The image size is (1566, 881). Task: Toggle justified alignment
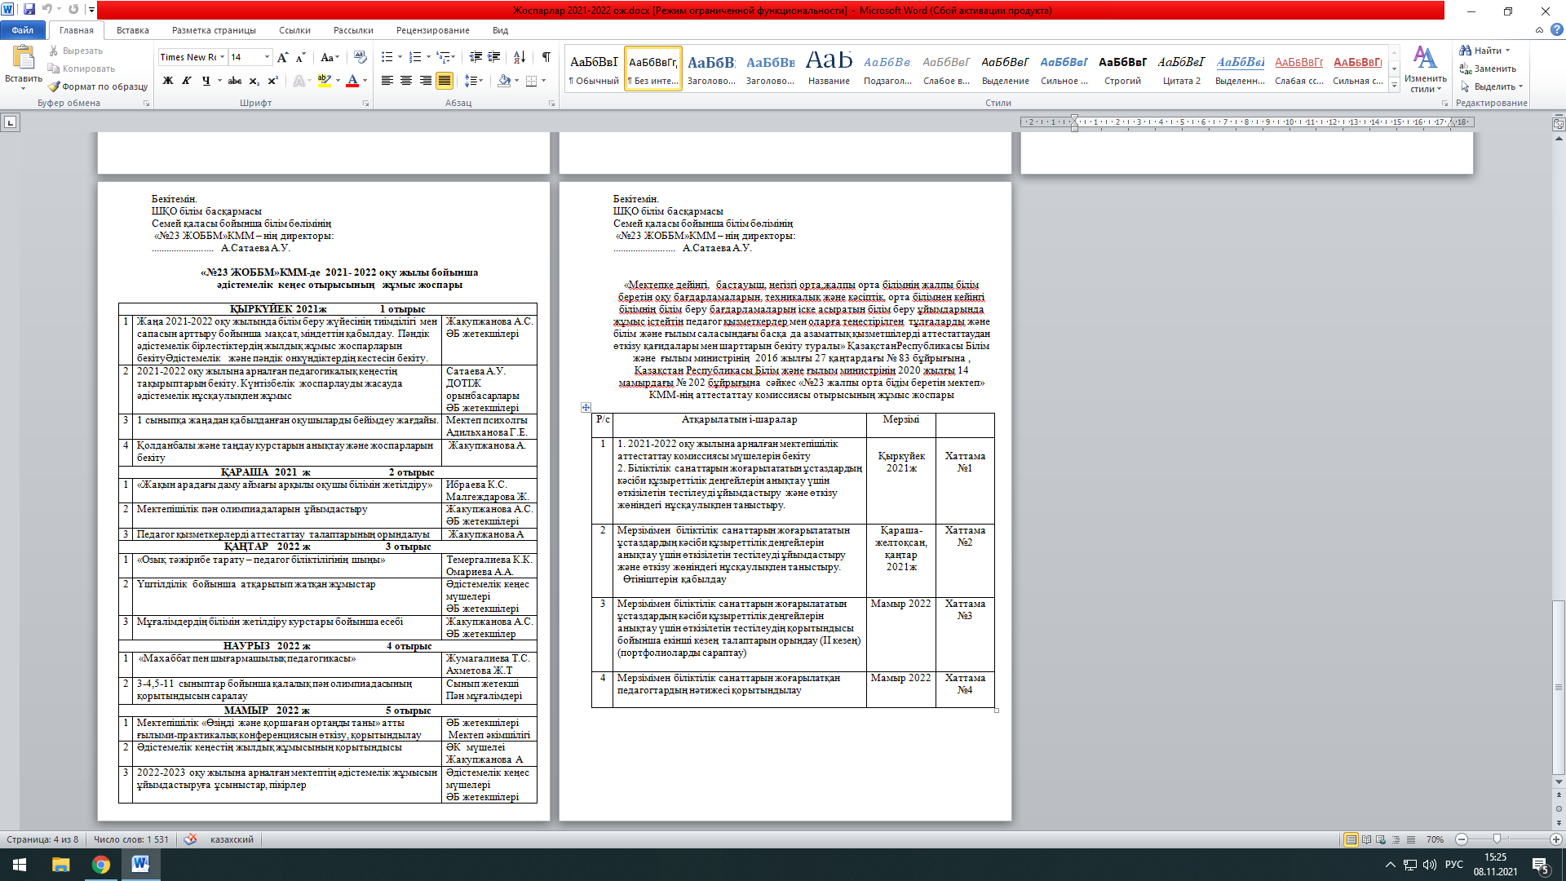[x=445, y=81]
